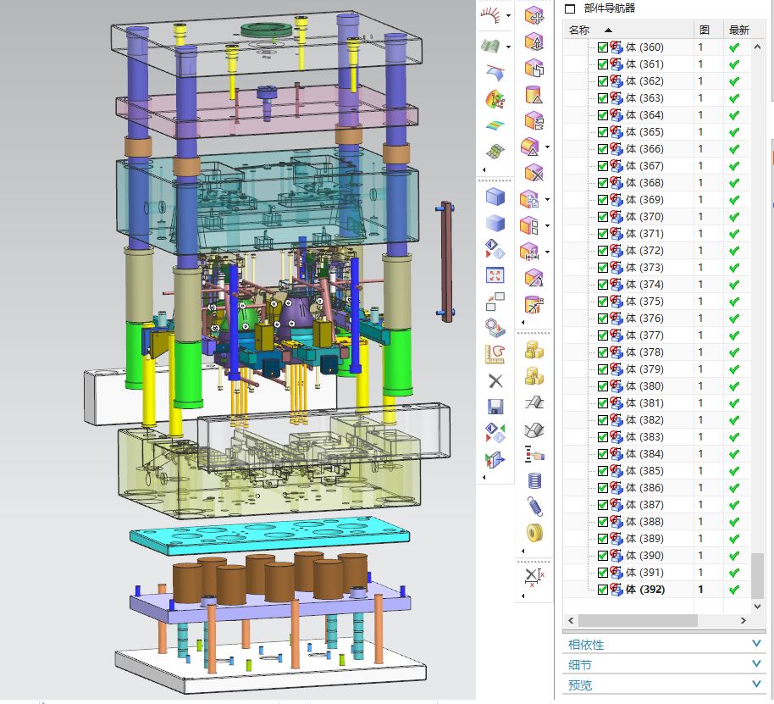Image resolution: width=774 pixels, height=704 pixels.
Task: Uncheck the checkbox for 体 (360)
Action: point(603,47)
